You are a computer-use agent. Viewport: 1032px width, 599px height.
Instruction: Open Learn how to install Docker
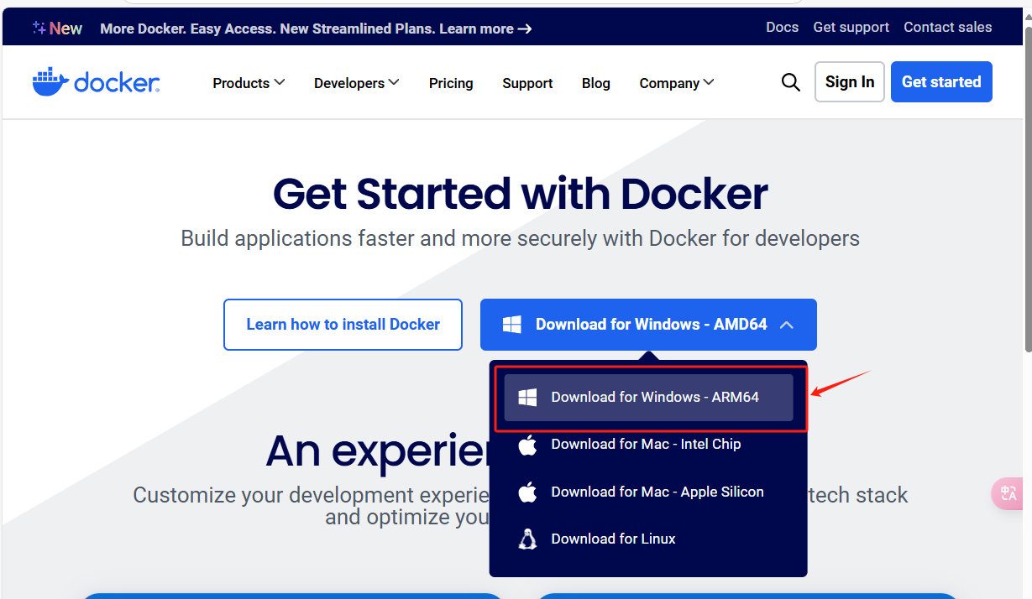[x=343, y=325]
